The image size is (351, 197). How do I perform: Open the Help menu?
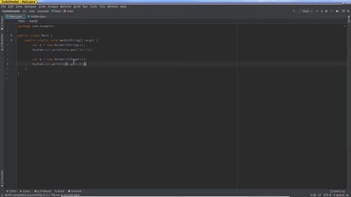tap(123, 7)
